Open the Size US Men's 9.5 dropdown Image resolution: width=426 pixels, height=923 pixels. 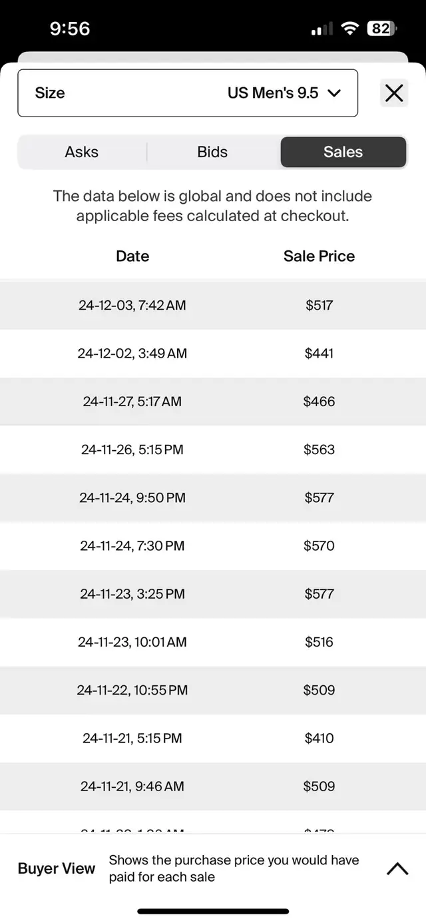point(188,93)
